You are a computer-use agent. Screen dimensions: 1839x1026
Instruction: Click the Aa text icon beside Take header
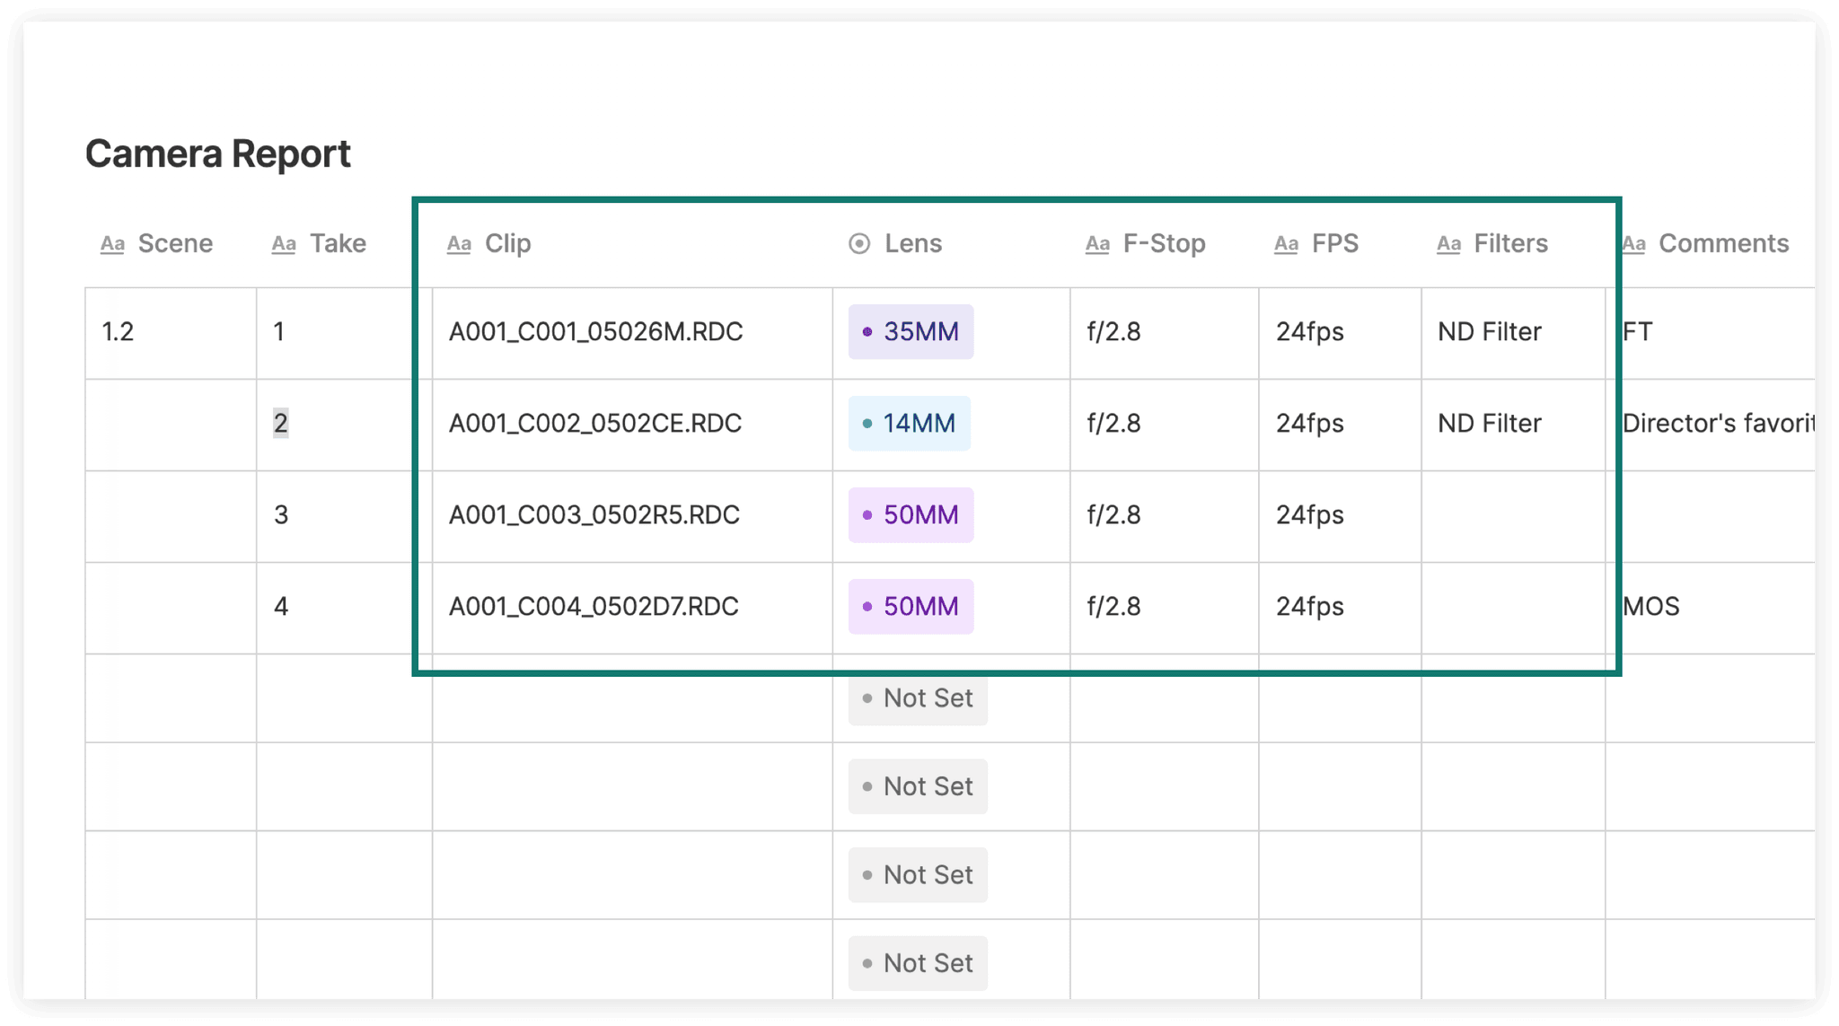[x=284, y=243]
